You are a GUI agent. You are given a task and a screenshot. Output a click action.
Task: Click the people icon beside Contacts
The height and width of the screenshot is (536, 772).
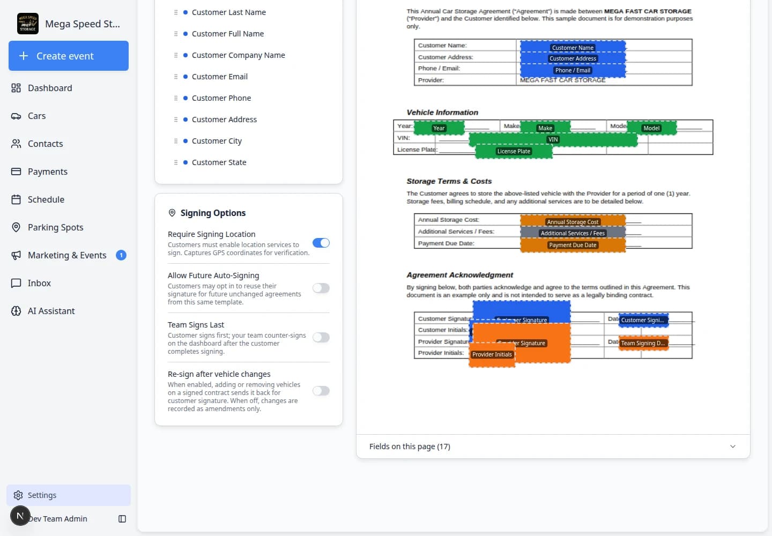[16, 144]
